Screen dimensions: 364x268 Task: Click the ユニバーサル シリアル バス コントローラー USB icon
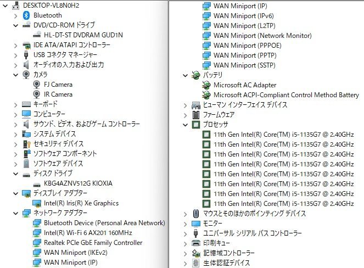(195, 233)
